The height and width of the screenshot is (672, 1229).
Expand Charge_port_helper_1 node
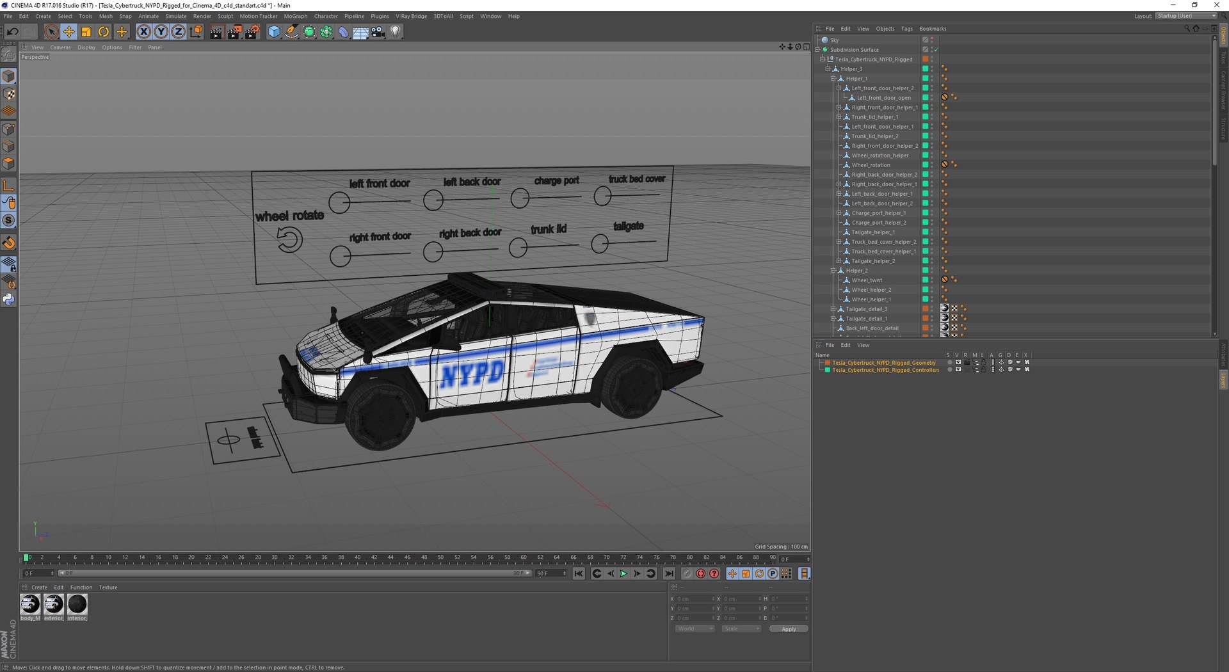839,212
